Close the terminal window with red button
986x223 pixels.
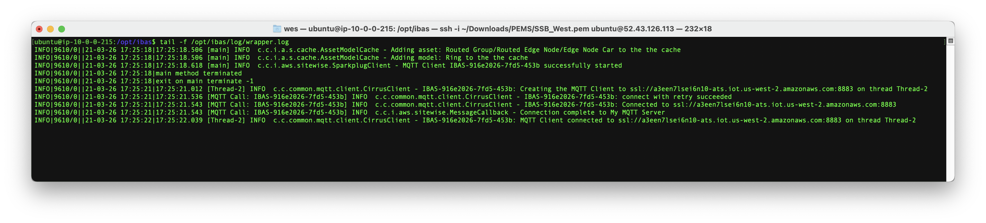point(39,29)
